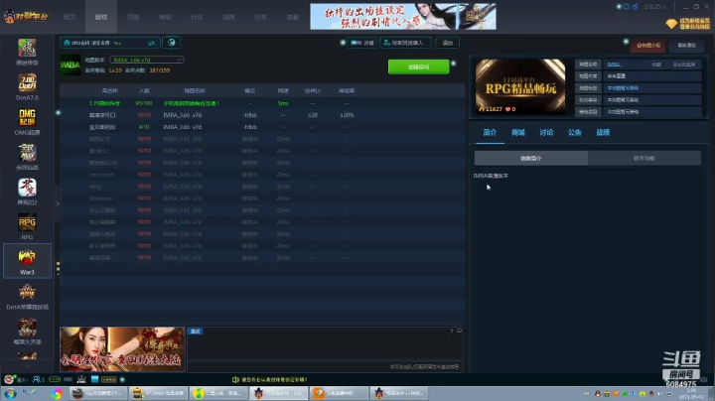Click the RPG精品畅玩 map thumbnail

pos(520,86)
